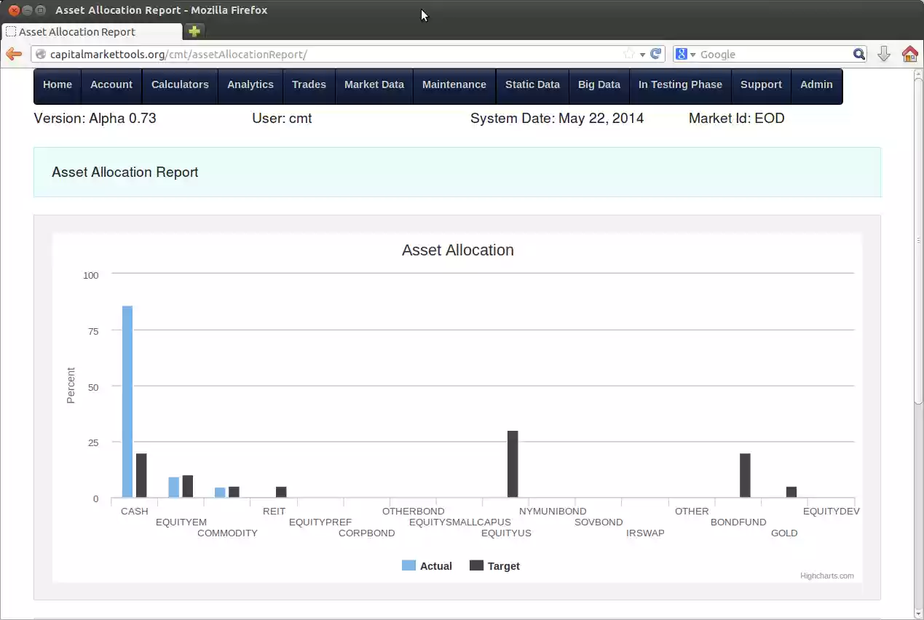
Task: Toggle the Target series in the chart legend
Action: point(495,565)
